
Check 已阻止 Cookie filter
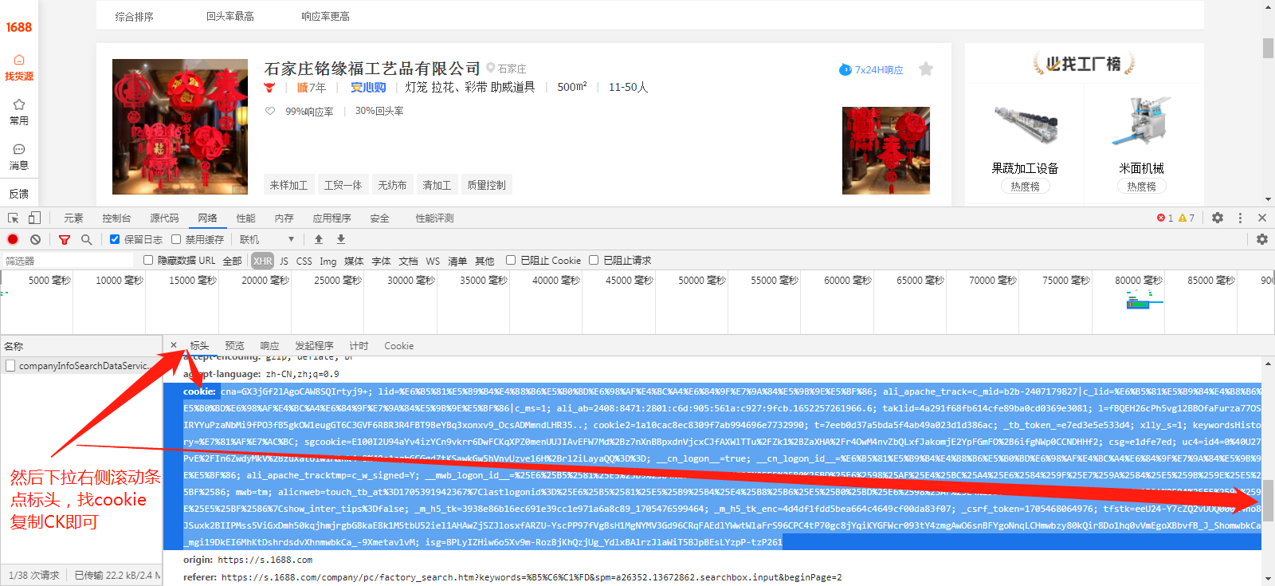(x=511, y=260)
